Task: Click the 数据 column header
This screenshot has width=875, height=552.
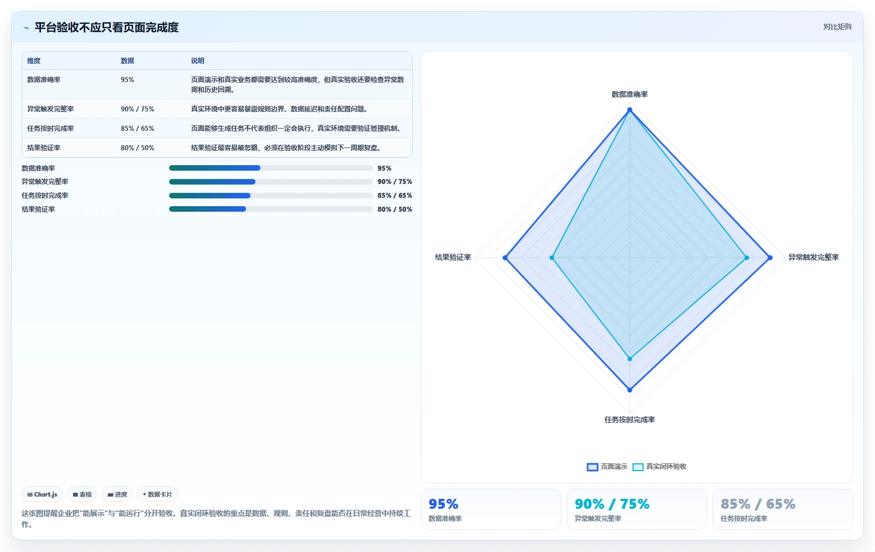Action: pos(127,61)
